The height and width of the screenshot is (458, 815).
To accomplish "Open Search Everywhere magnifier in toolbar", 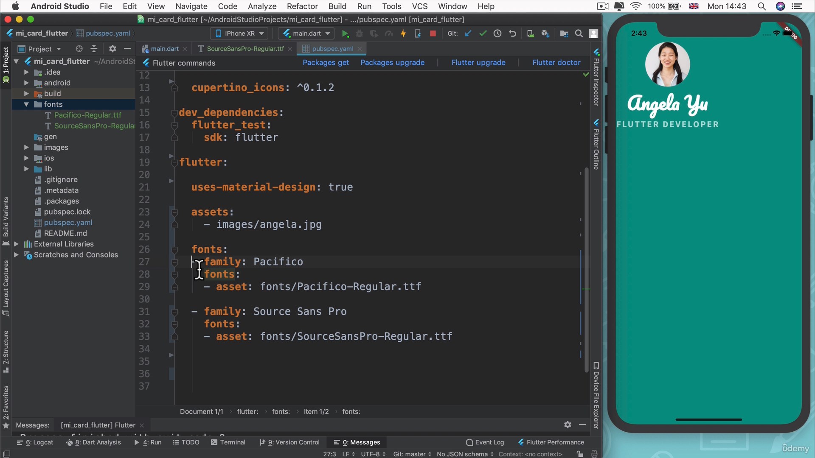I will tap(579, 34).
